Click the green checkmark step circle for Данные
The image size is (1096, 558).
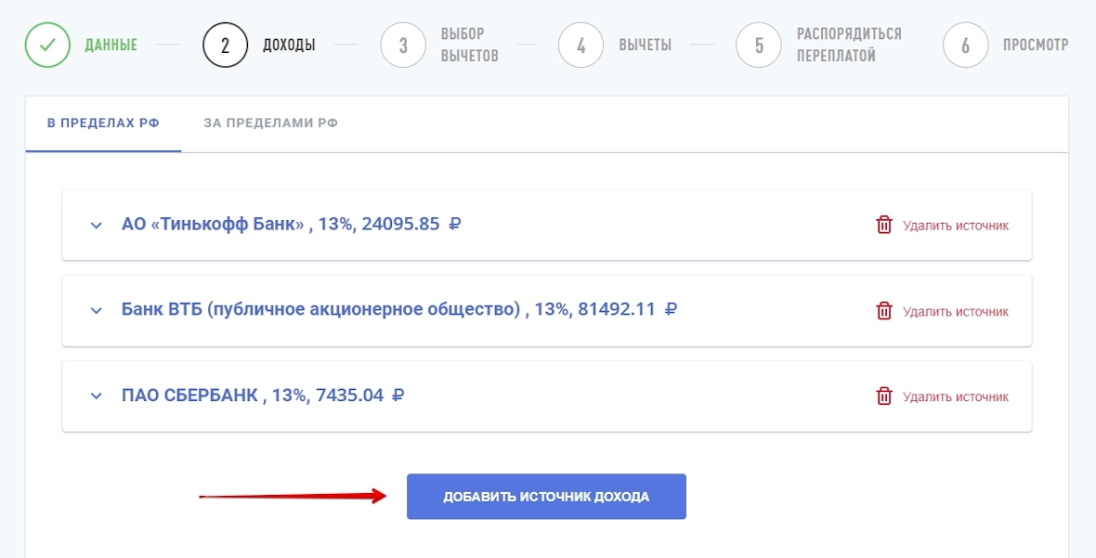click(x=47, y=45)
